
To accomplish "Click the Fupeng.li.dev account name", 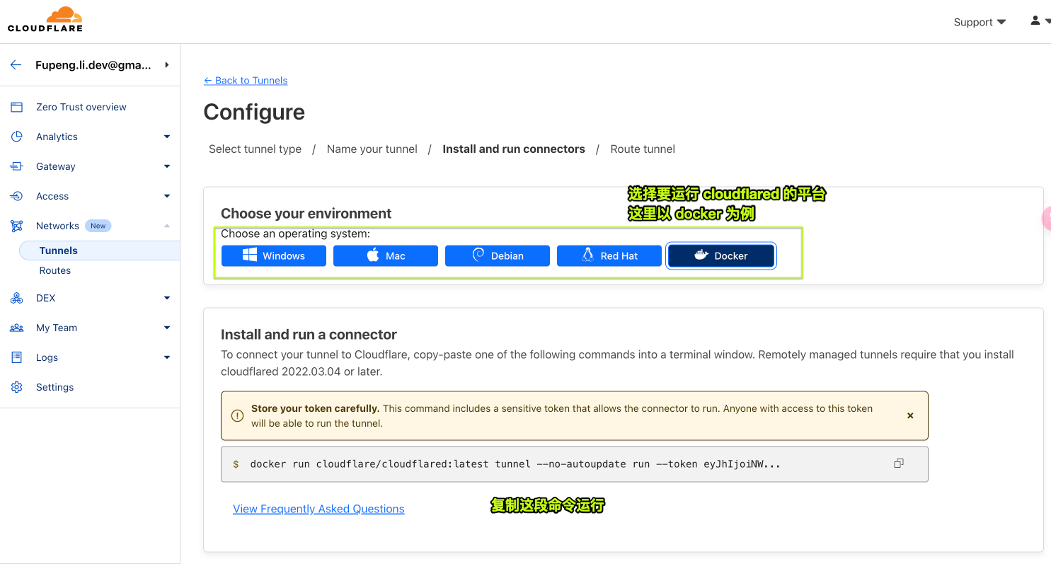I will (93, 65).
